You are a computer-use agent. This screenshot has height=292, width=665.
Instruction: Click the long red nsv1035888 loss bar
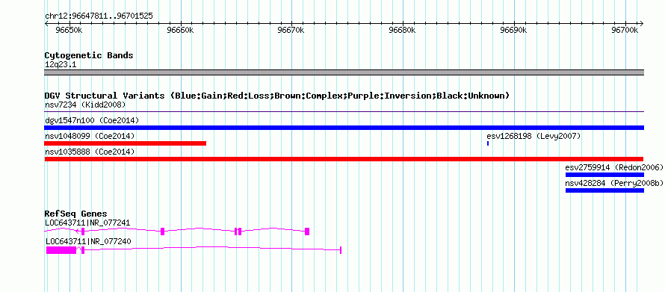[x=344, y=159]
